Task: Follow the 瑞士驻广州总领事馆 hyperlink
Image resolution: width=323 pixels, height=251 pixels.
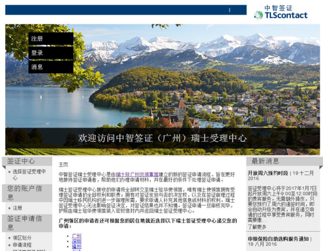Action: pos(137,175)
